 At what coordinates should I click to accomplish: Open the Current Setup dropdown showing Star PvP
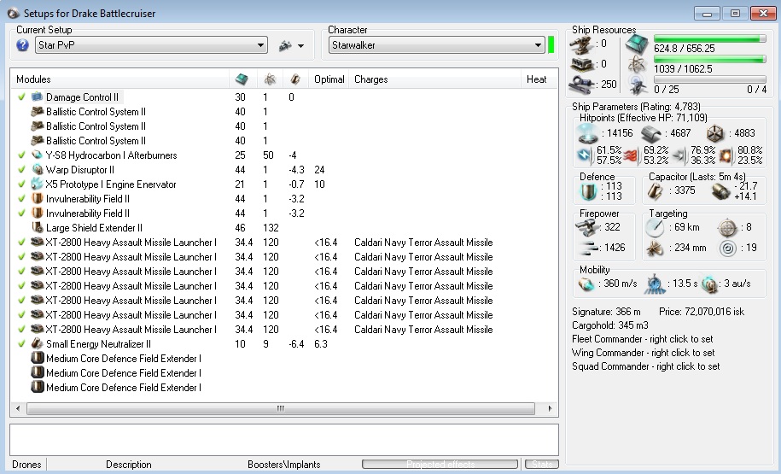151,45
